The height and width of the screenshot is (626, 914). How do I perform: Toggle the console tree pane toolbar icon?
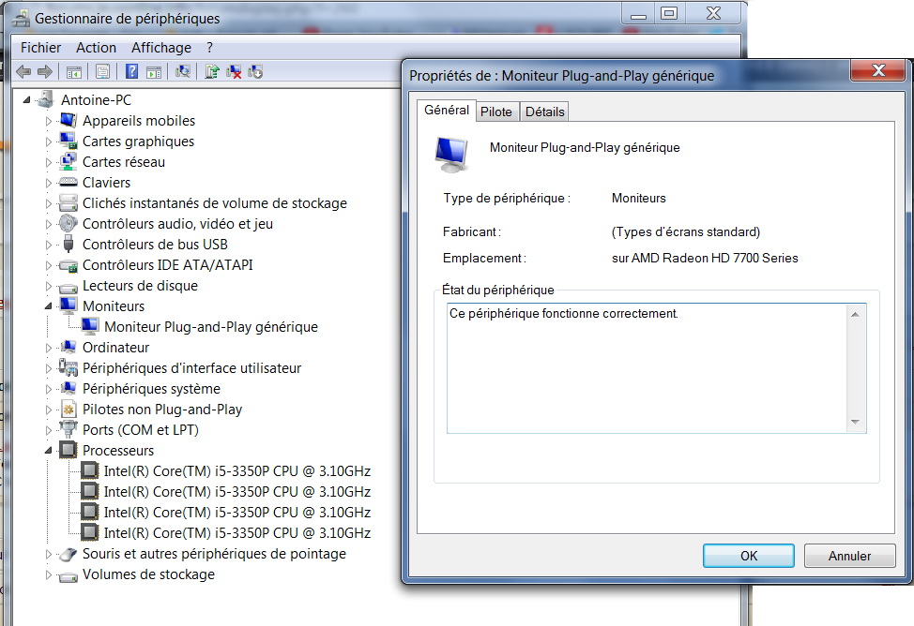coord(74,72)
